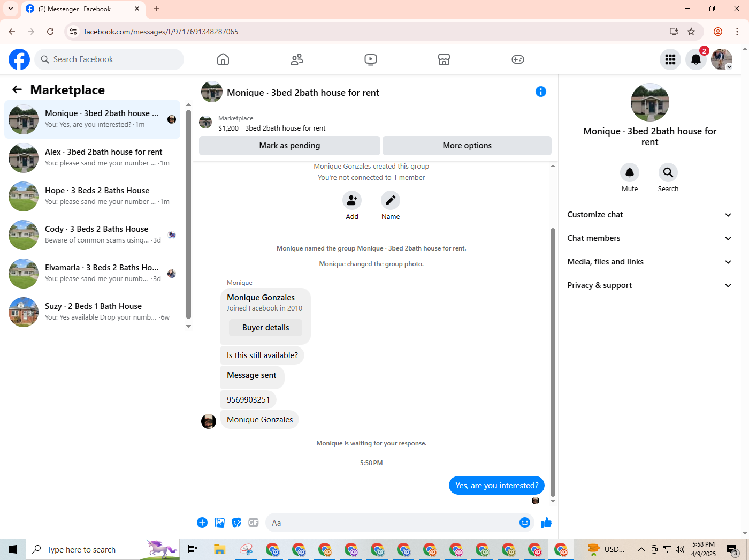This screenshot has height=560, width=749.
Task: Open the tab search dropdown arrow
Action: (11, 9)
